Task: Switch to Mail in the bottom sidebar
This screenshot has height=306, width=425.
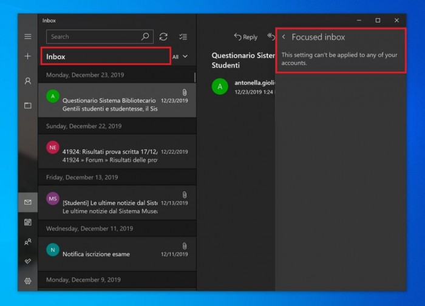Action: pos(27,202)
